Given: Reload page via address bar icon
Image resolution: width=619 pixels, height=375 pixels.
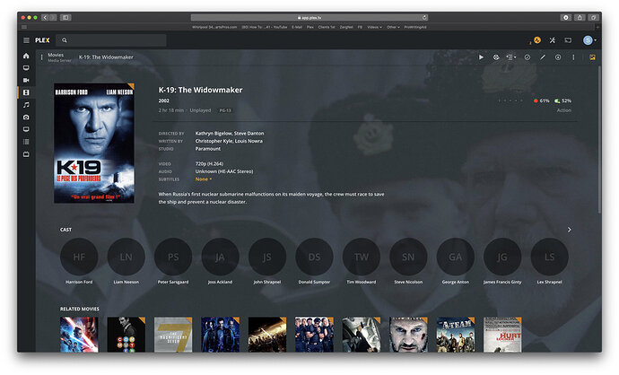Looking at the screenshot, I should pyautogui.click(x=424, y=17).
